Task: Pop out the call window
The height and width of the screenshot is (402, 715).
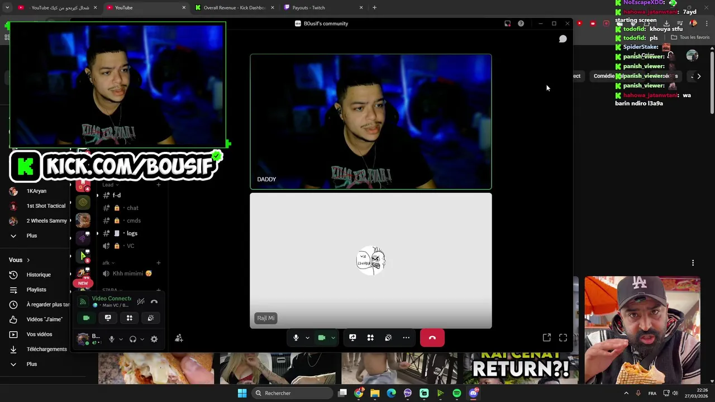Action: (x=547, y=338)
